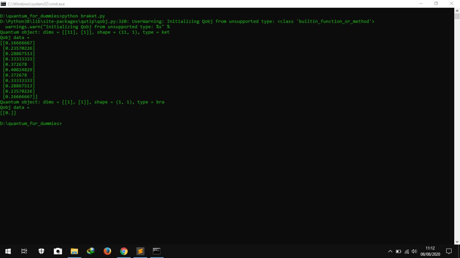Switch to Sublime Text on taskbar

140,251
